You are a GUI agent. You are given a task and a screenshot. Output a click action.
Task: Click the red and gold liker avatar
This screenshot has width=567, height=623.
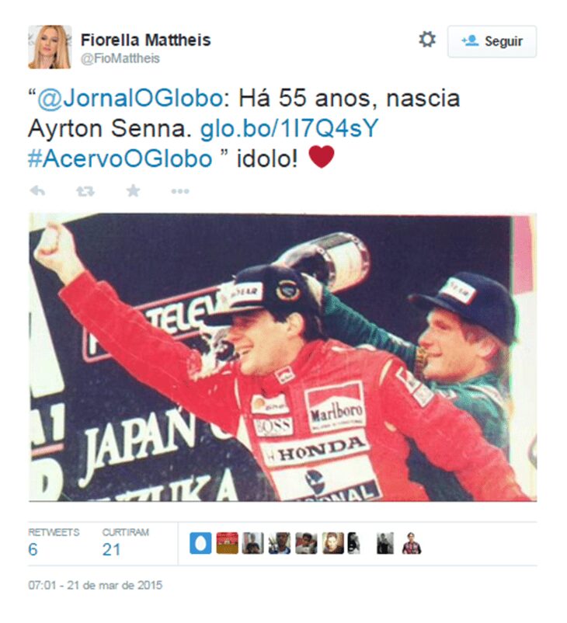[x=228, y=543]
